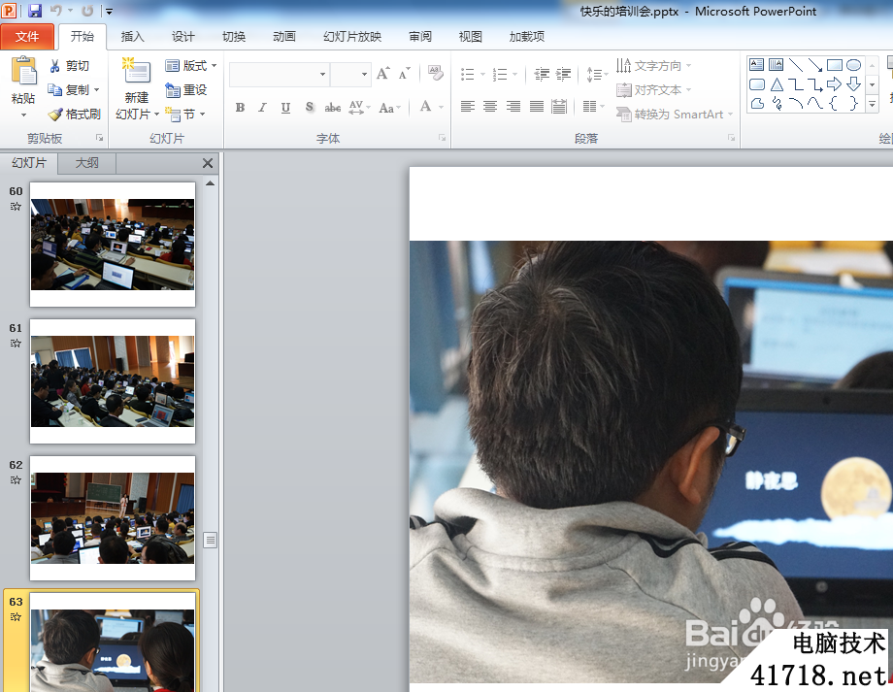Close the slides thumbnail pane
The width and height of the screenshot is (893, 692).
(x=208, y=163)
